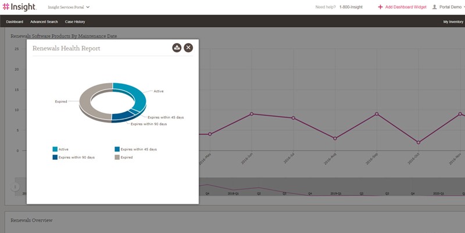Screen dimensions: 465x233
Task: Click the 2016-Sep data point on line chart
Action: pyautogui.click(x=377, y=114)
